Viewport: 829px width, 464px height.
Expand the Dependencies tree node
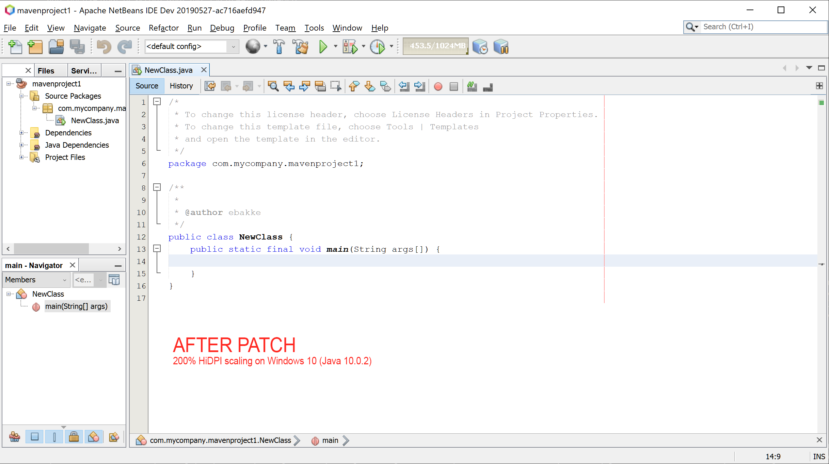tap(21, 133)
